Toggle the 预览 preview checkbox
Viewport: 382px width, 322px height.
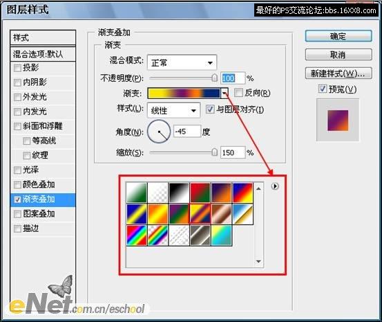(x=323, y=89)
